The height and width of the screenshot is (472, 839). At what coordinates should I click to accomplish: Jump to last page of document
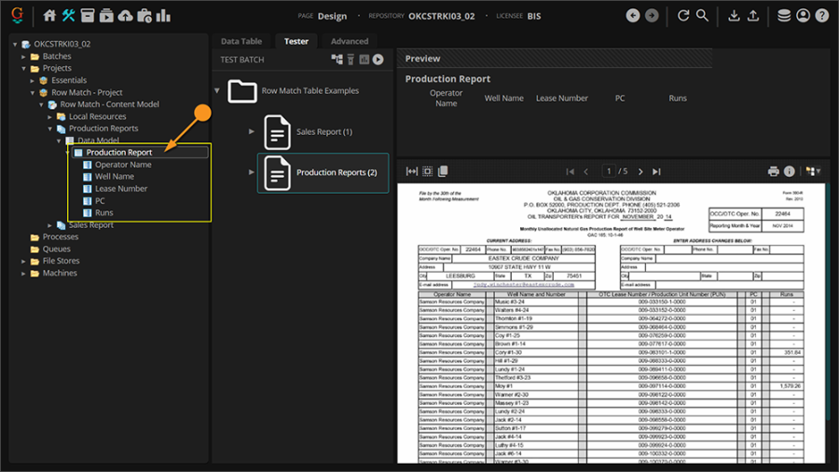656,171
